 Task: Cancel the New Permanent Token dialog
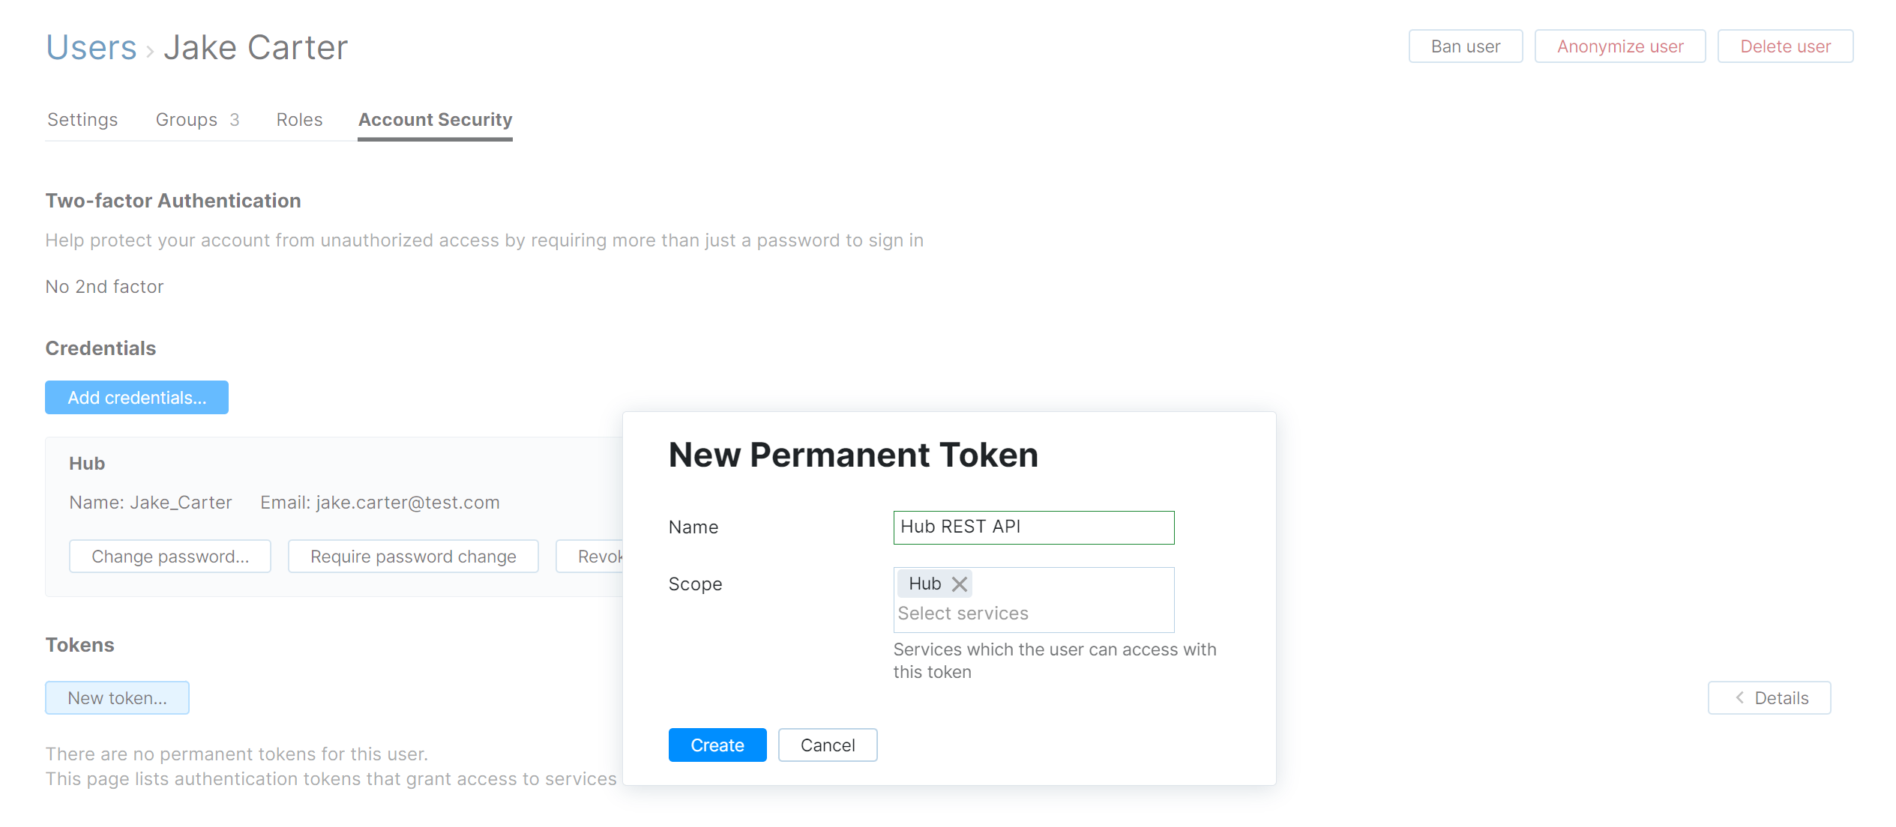pyautogui.click(x=827, y=745)
